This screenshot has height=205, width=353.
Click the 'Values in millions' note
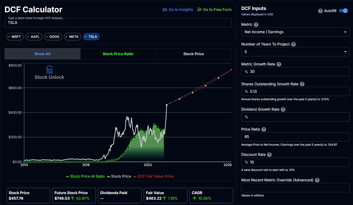tap(252, 195)
